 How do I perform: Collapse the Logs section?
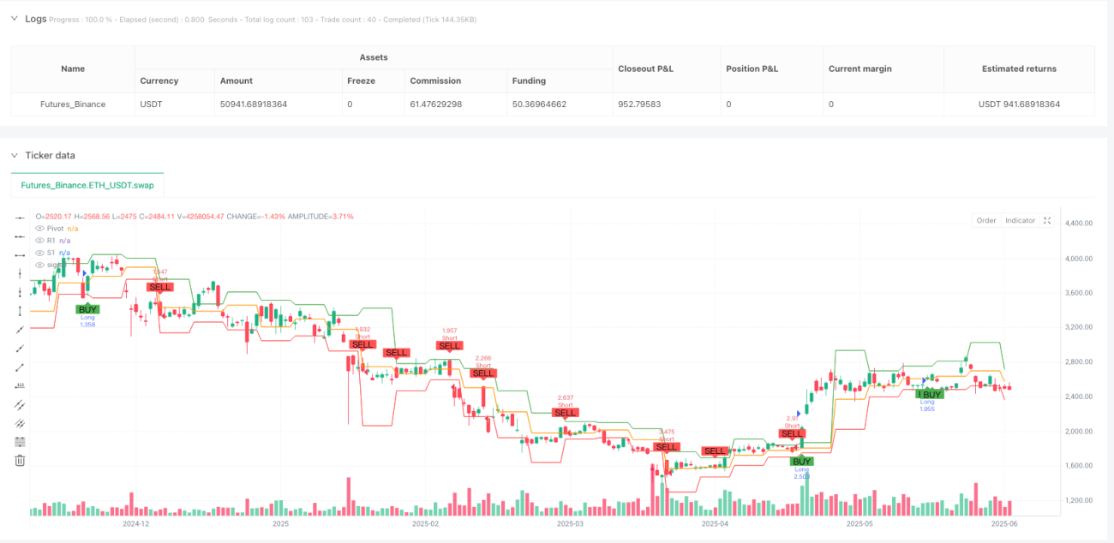tap(14, 19)
